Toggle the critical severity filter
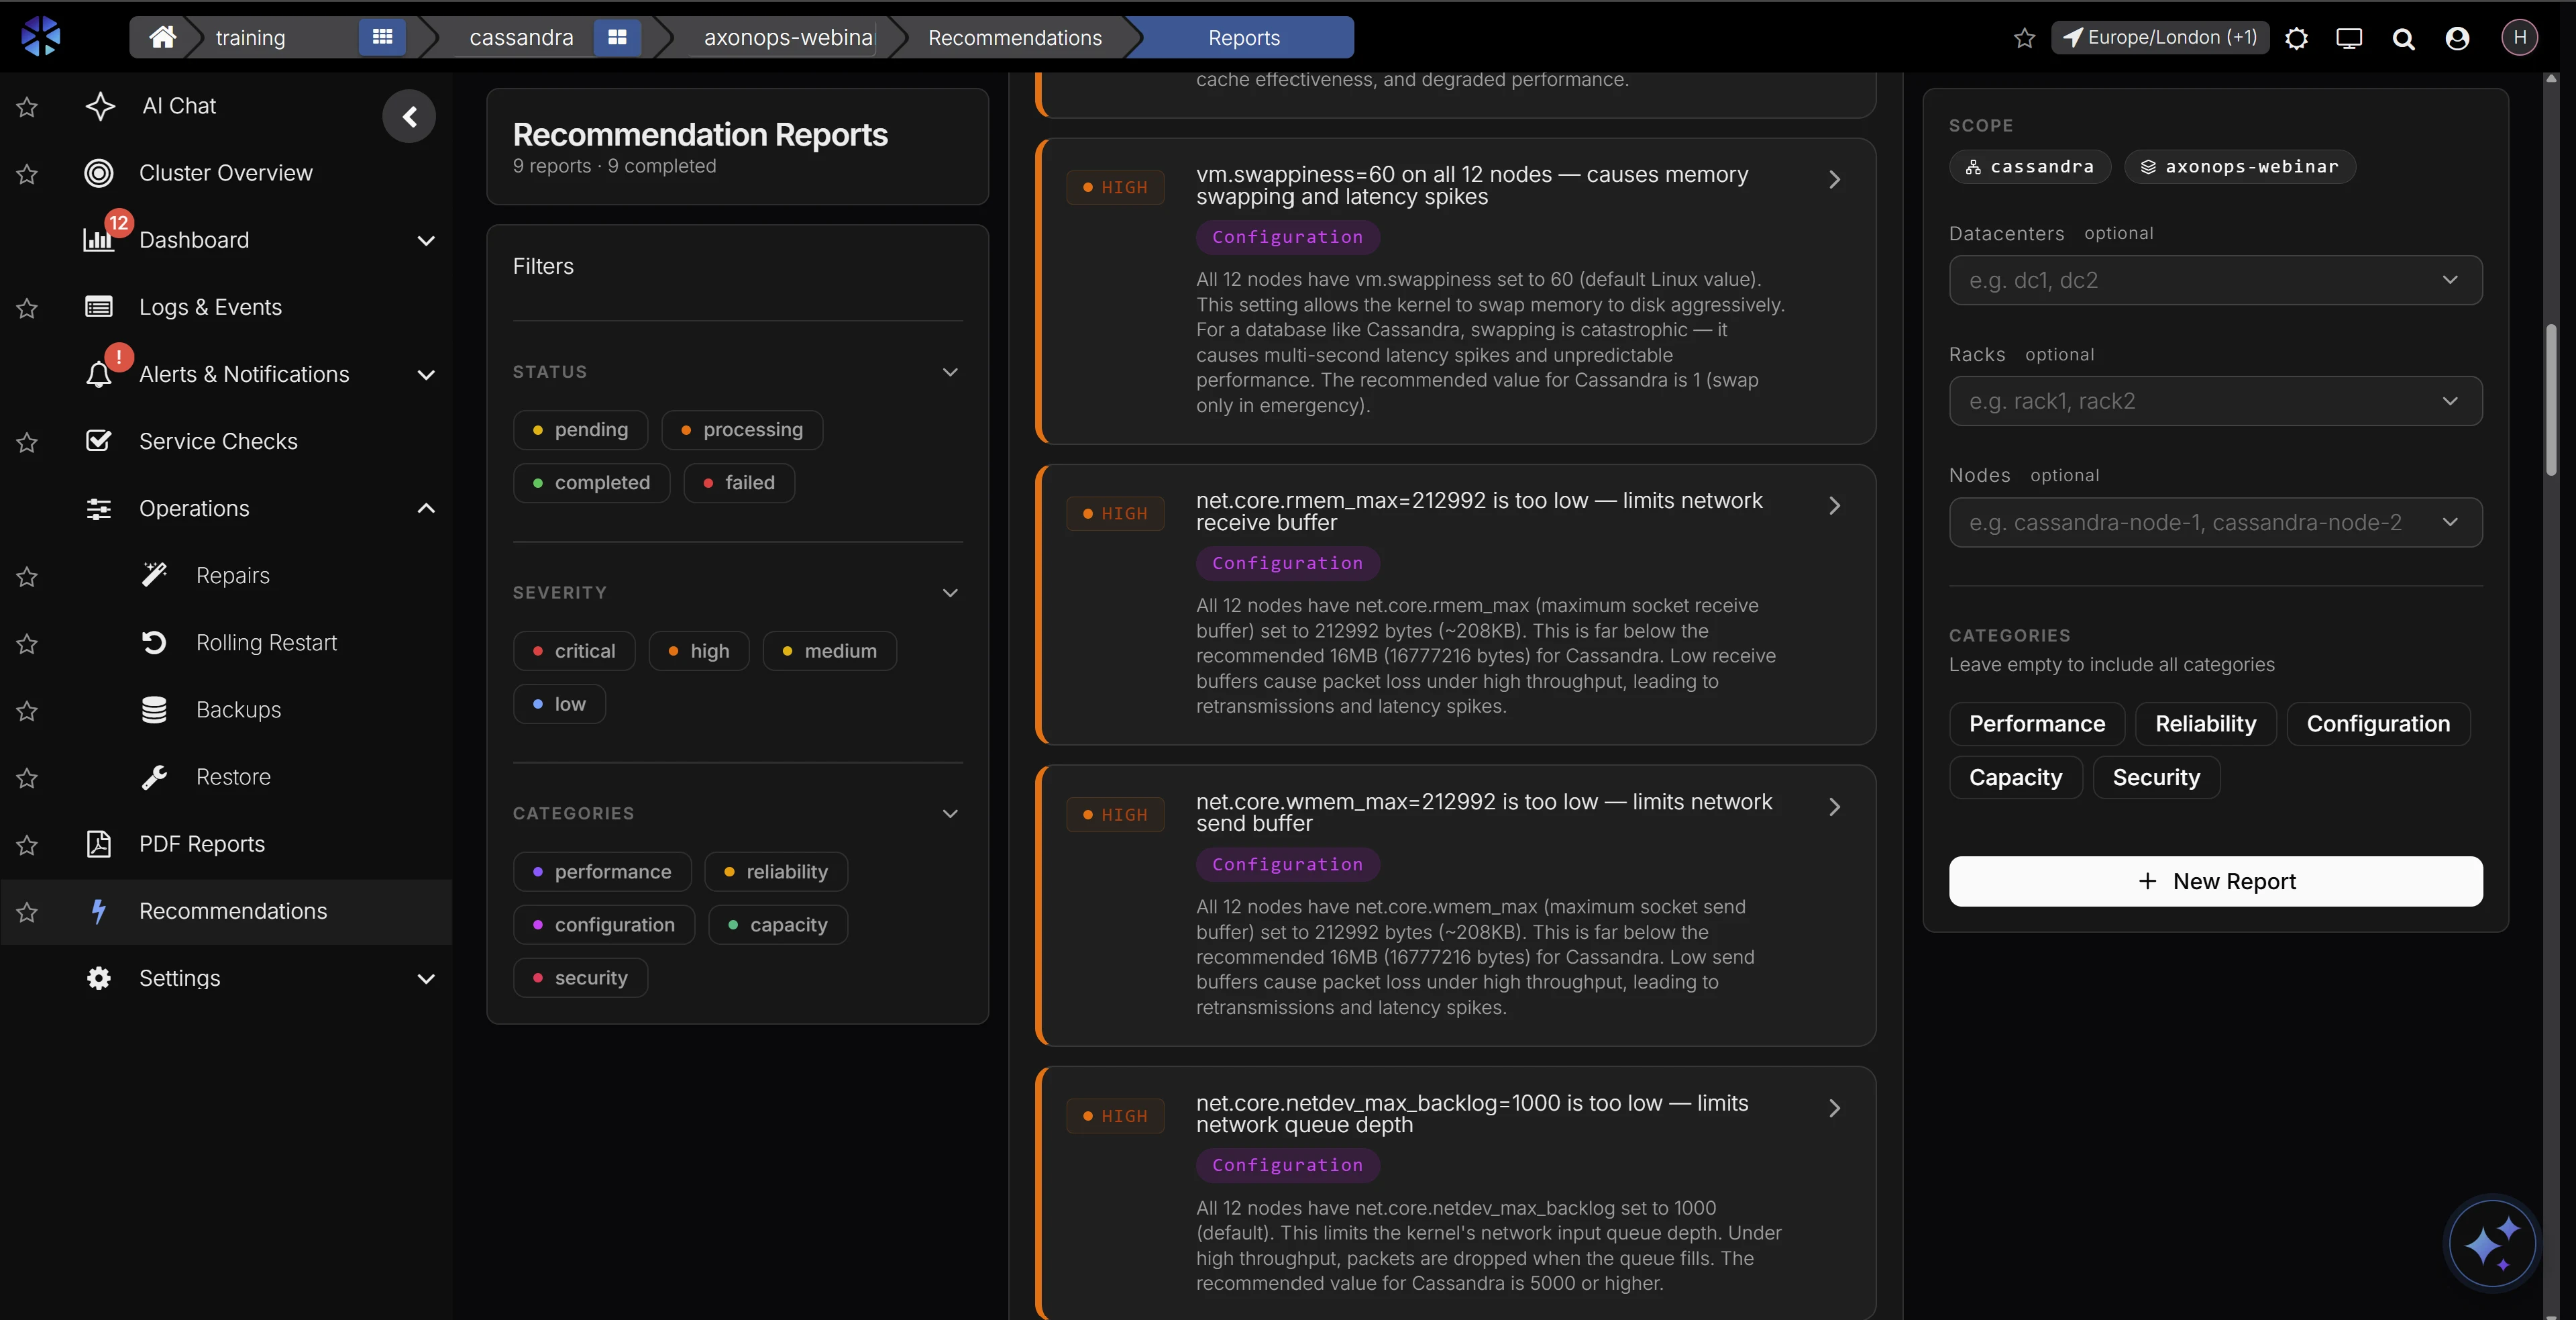The image size is (2576, 1320). click(x=574, y=651)
